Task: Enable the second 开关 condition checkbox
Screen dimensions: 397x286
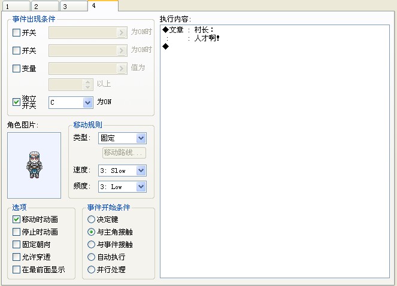Action: [x=16, y=51]
